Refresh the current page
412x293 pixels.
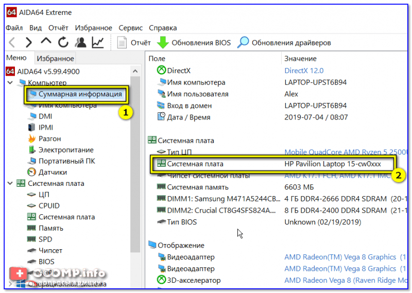(x=63, y=42)
